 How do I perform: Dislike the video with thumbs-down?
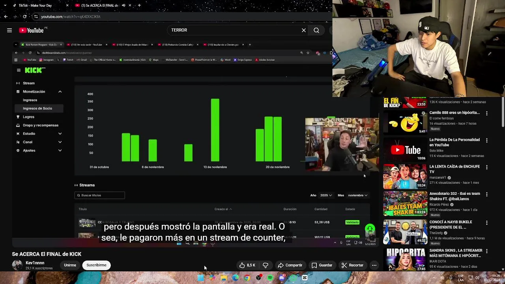pyautogui.click(x=266, y=265)
